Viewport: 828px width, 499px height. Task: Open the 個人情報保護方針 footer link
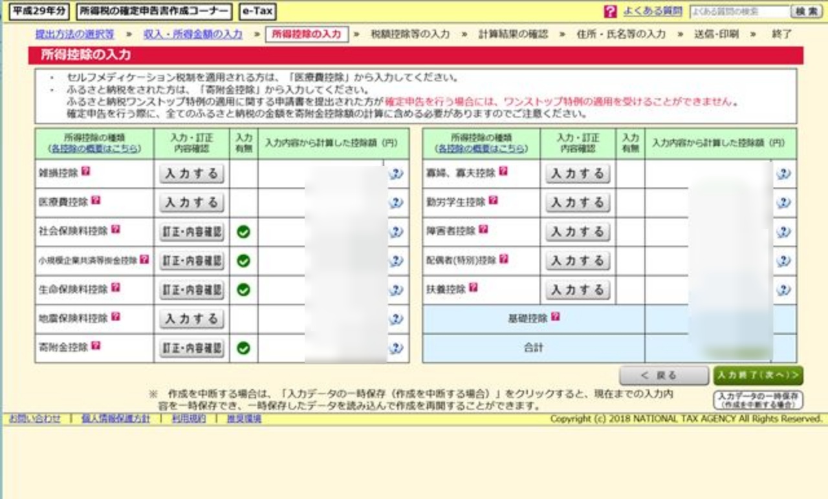click(x=115, y=419)
